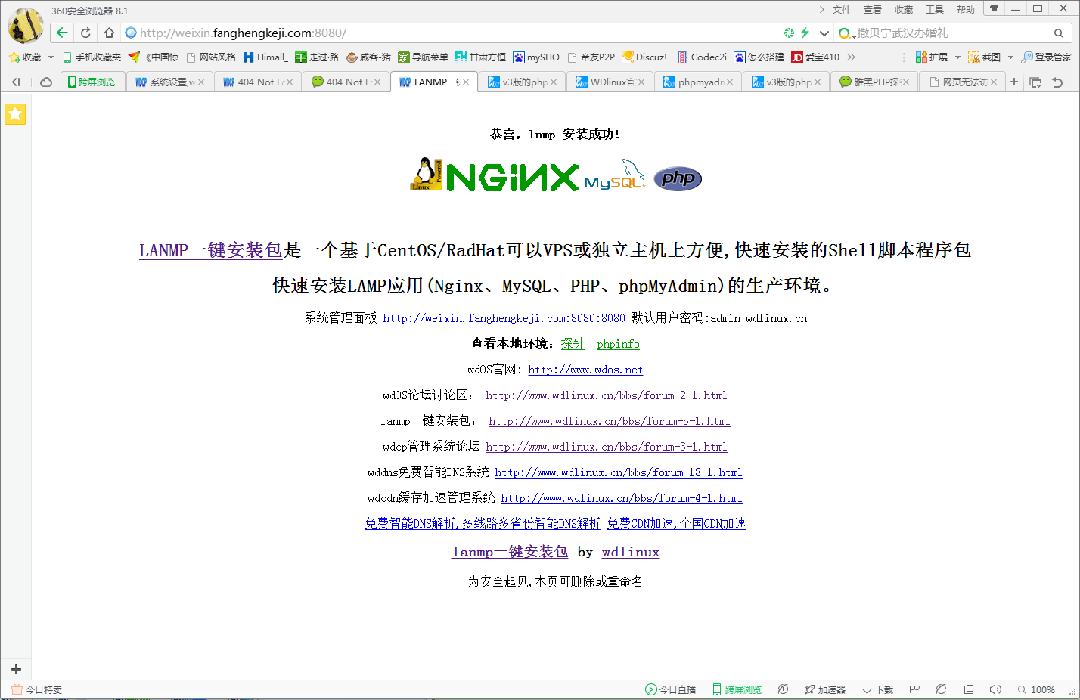Click the cloud icon left of tabs
This screenshot has height=700, width=1080.
tap(46, 82)
